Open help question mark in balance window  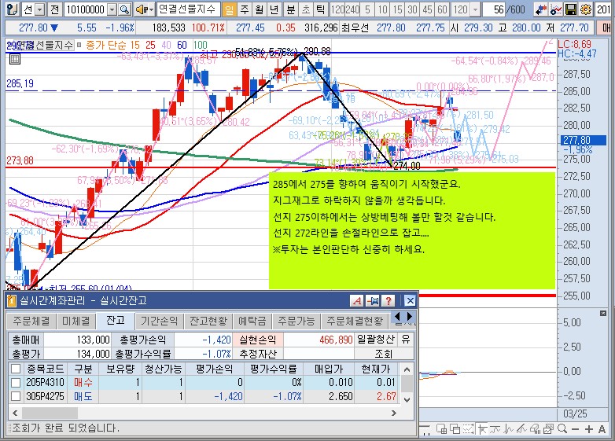388,300
